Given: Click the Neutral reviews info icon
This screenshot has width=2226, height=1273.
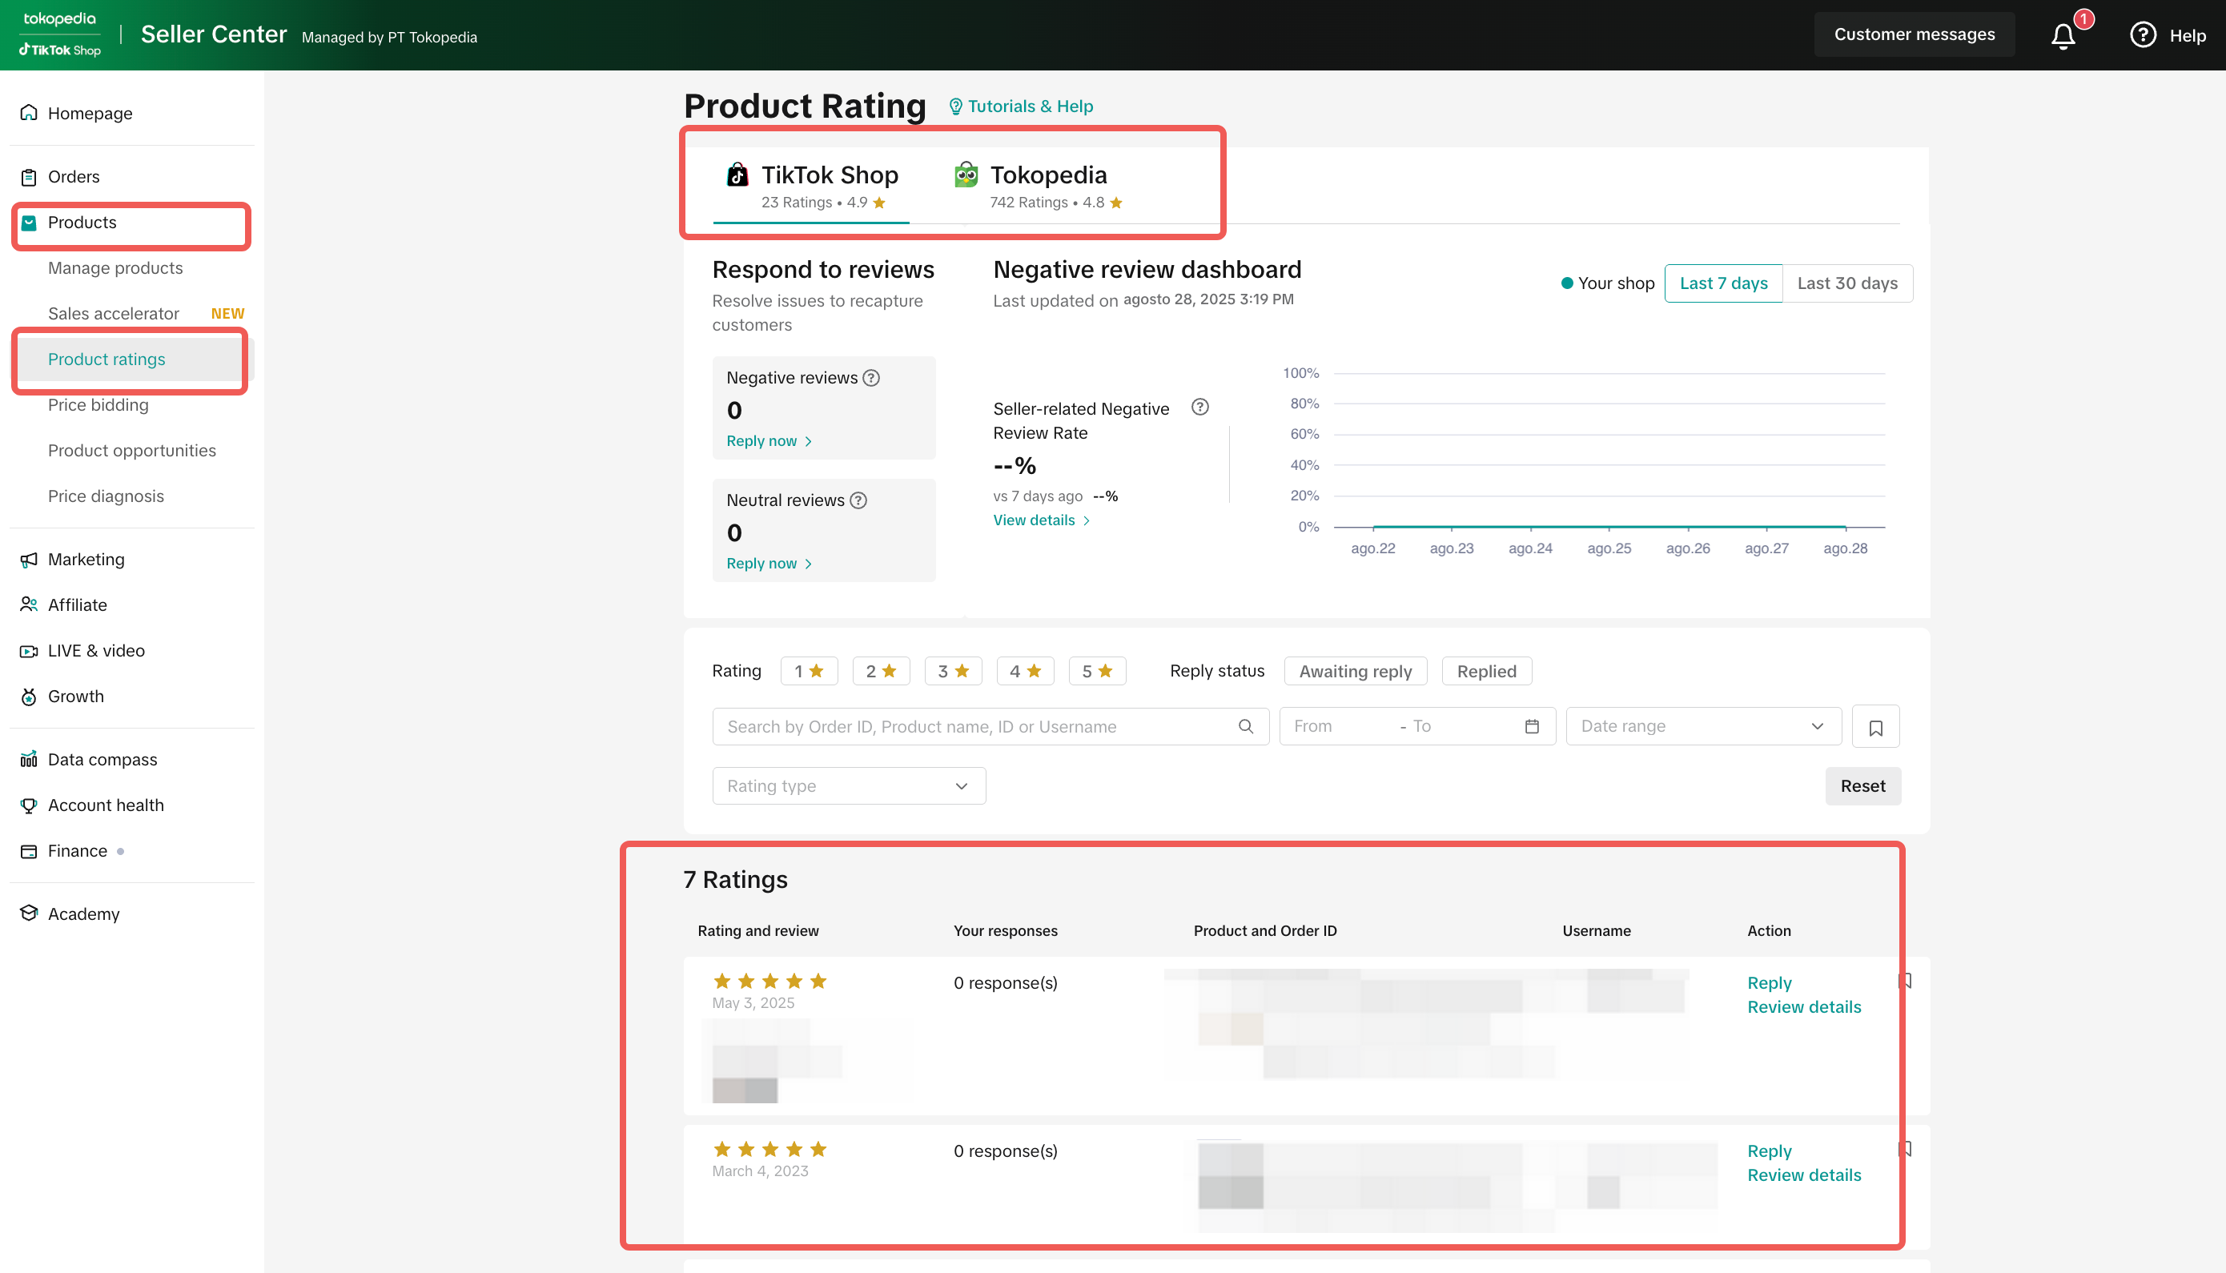Looking at the screenshot, I should 858,500.
